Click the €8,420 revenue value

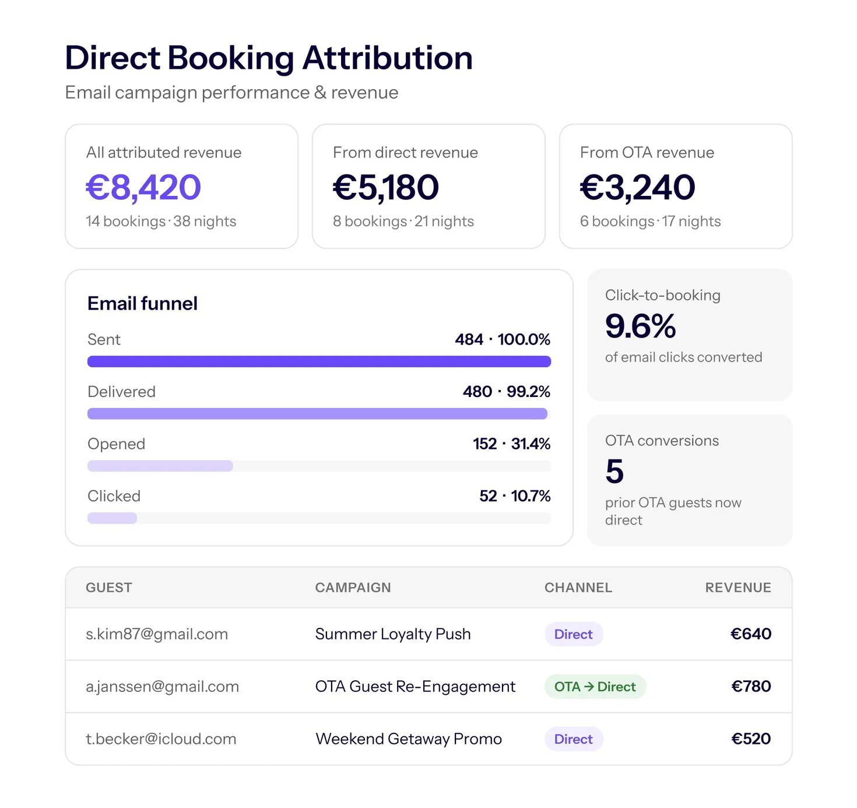[x=143, y=187]
